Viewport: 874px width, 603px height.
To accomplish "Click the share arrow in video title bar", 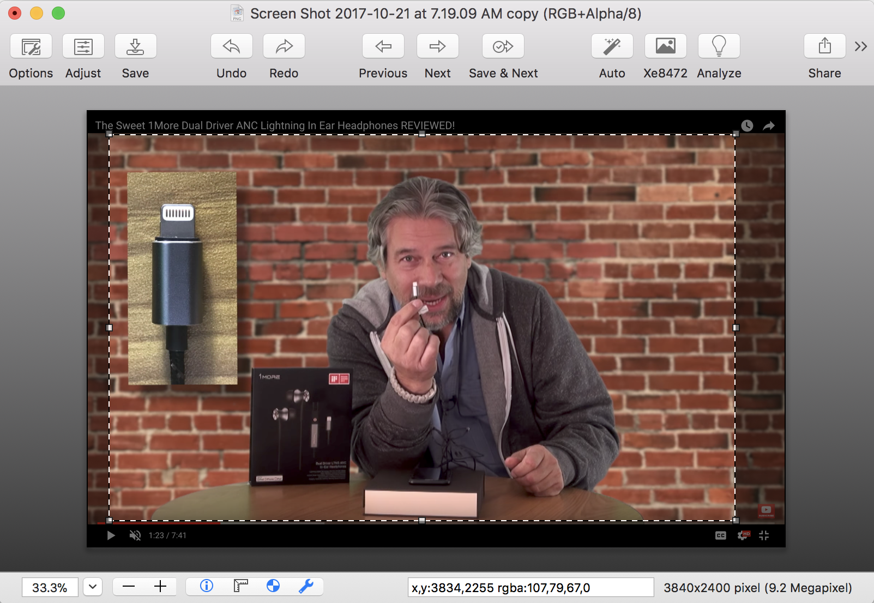I will tap(769, 126).
